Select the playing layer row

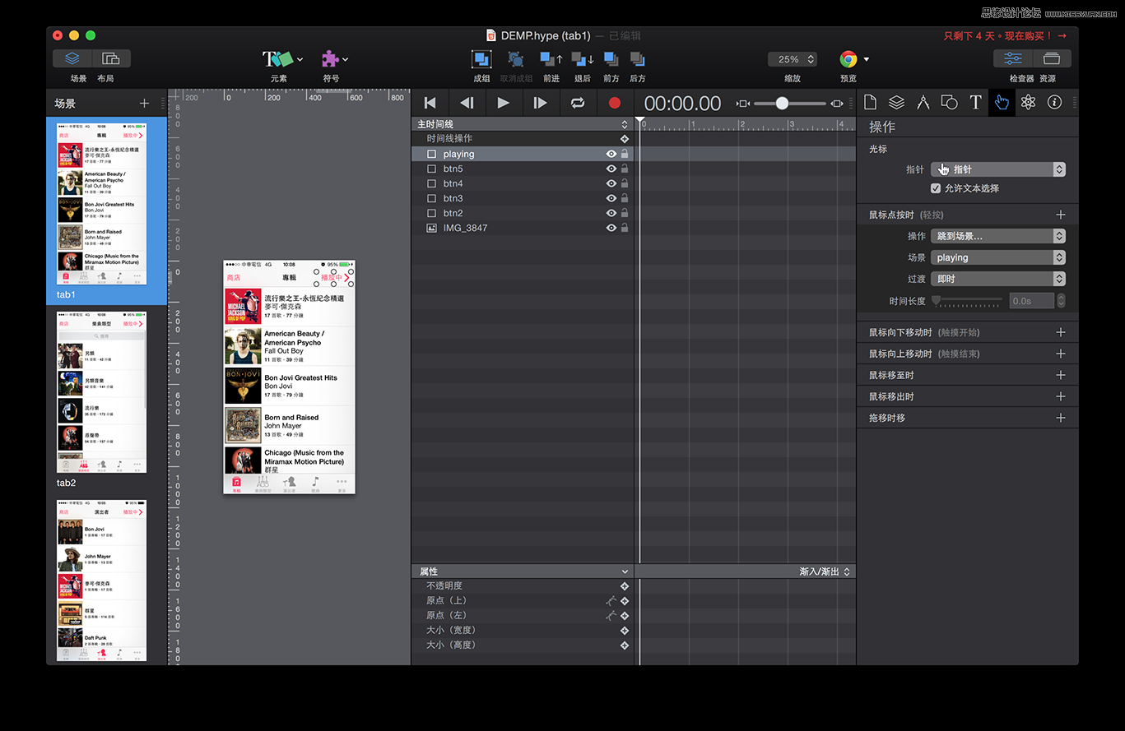point(523,154)
